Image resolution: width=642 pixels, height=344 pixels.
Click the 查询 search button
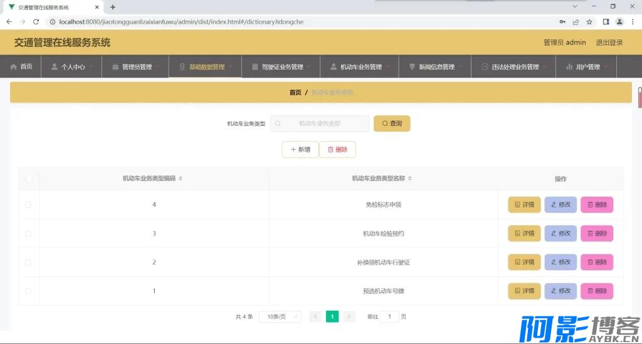click(x=392, y=123)
